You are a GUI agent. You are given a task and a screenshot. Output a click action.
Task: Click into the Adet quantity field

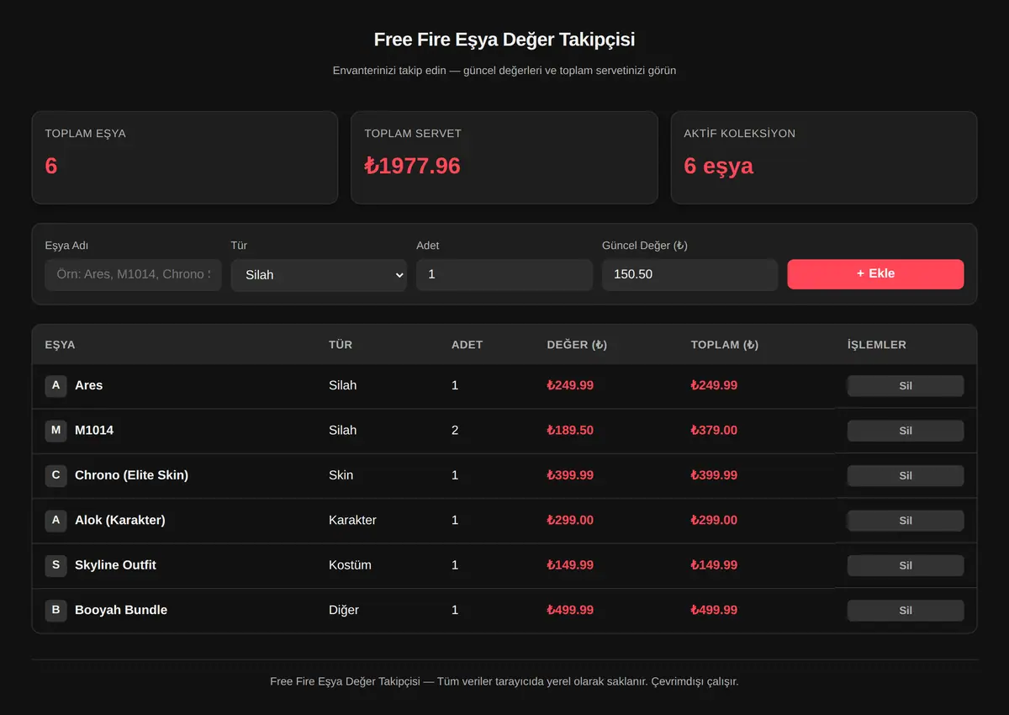pyautogui.click(x=504, y=275)
